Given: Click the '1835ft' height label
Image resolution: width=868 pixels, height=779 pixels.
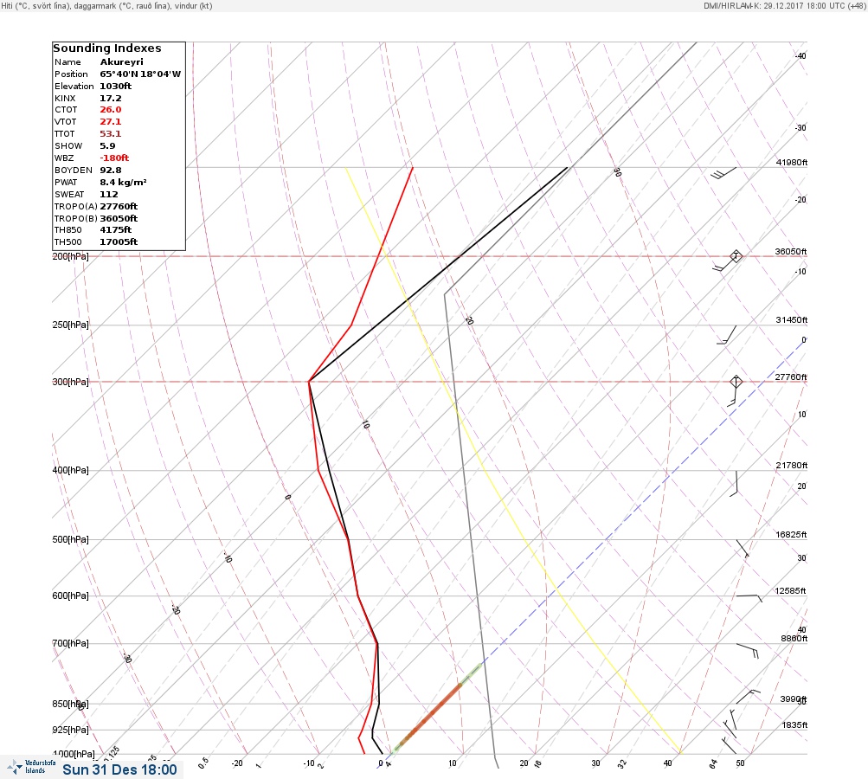Looking at the screenshot, I should tap(794, 725).
